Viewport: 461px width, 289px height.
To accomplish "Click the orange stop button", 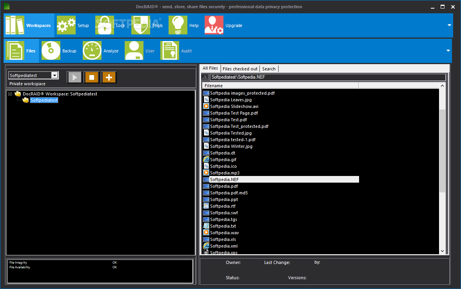I will pos(92,77).
